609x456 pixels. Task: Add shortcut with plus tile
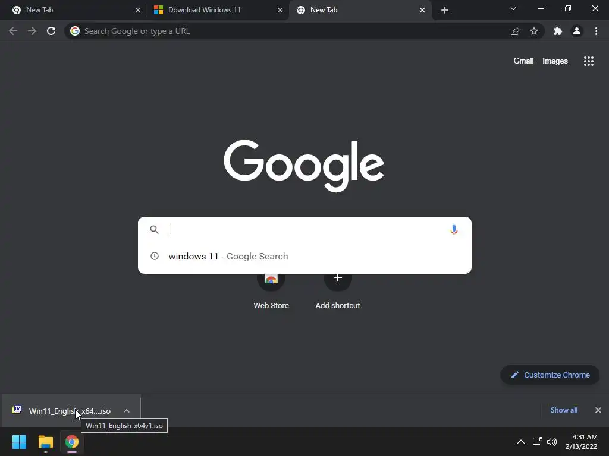[338, 278]
